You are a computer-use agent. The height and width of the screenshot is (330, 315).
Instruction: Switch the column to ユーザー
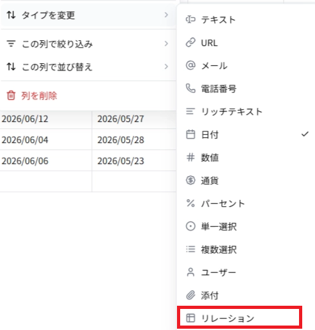point(246,272)
